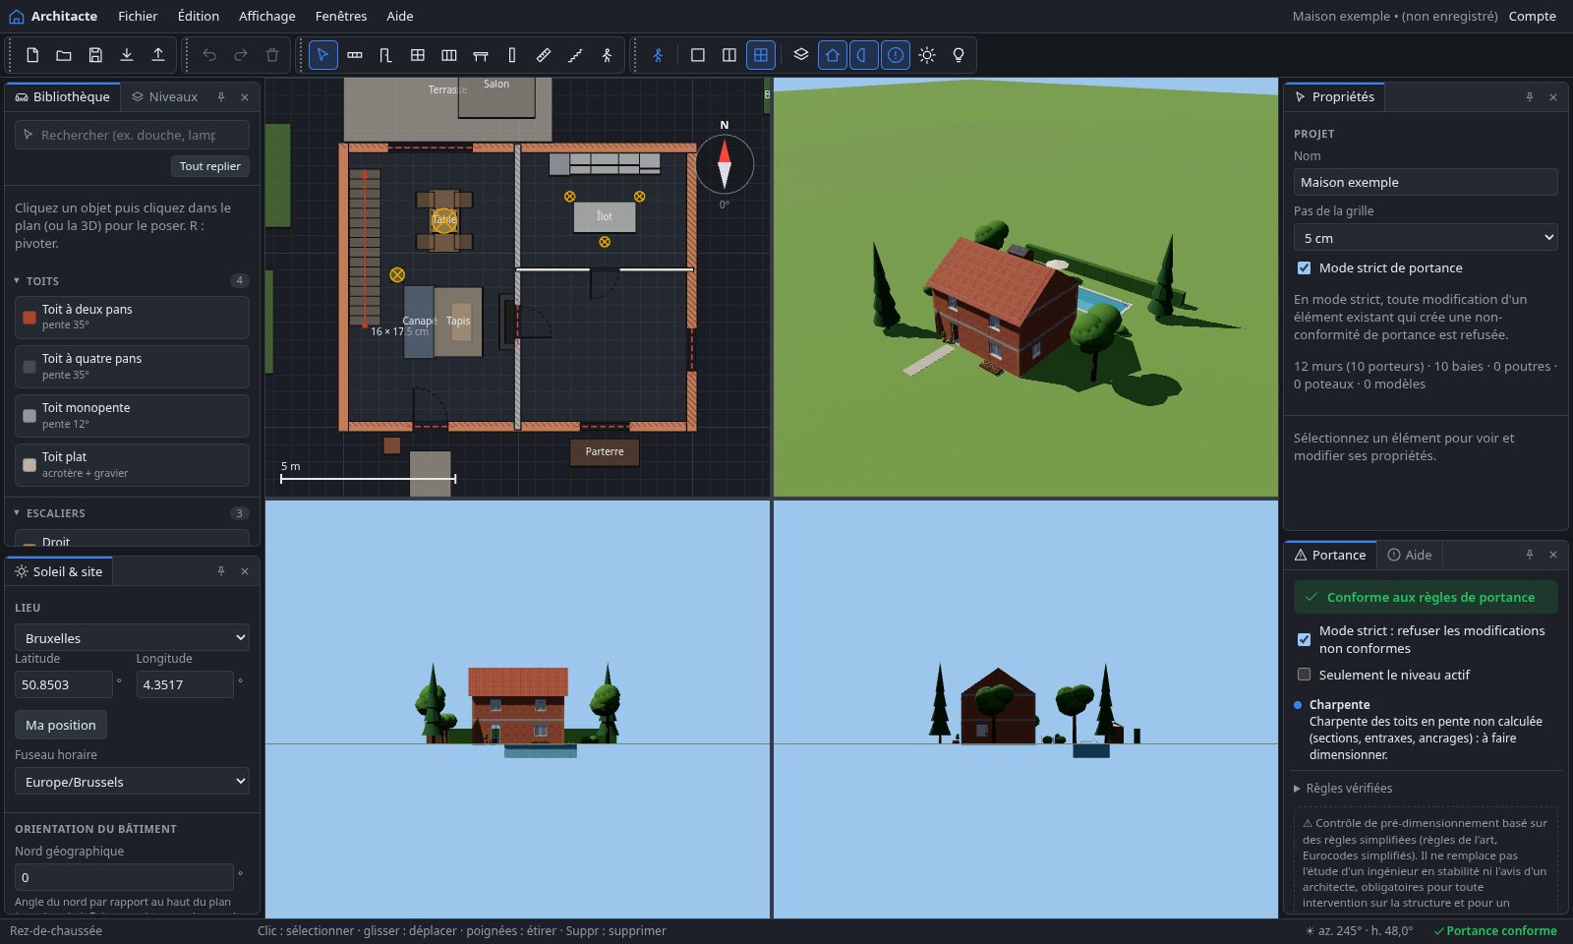Toggle the load-bearing warning circle icon

click(896, 55)
